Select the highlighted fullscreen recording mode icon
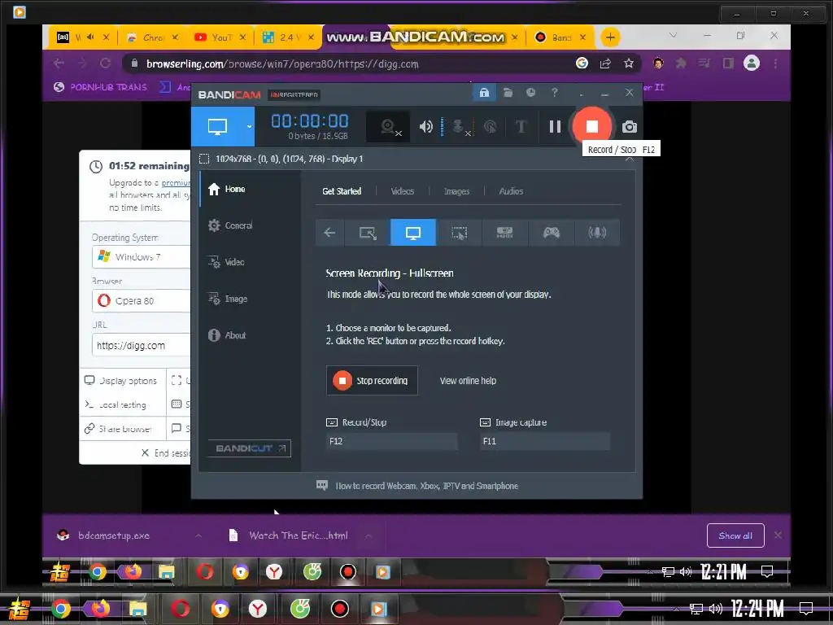 tap(412, 232)
